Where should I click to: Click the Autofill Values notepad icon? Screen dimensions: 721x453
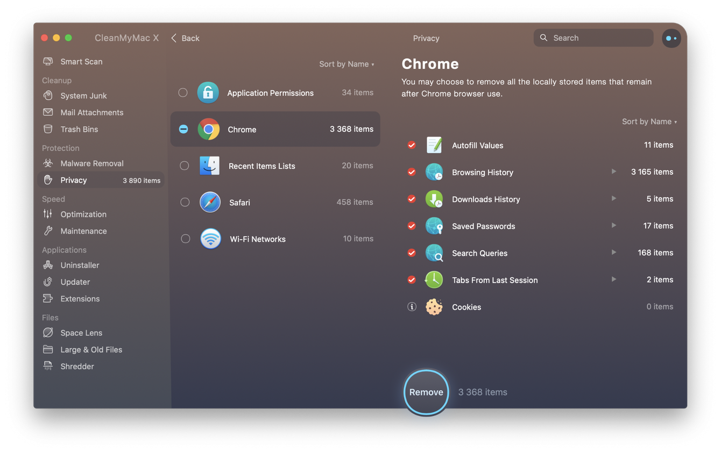[434, 145]
